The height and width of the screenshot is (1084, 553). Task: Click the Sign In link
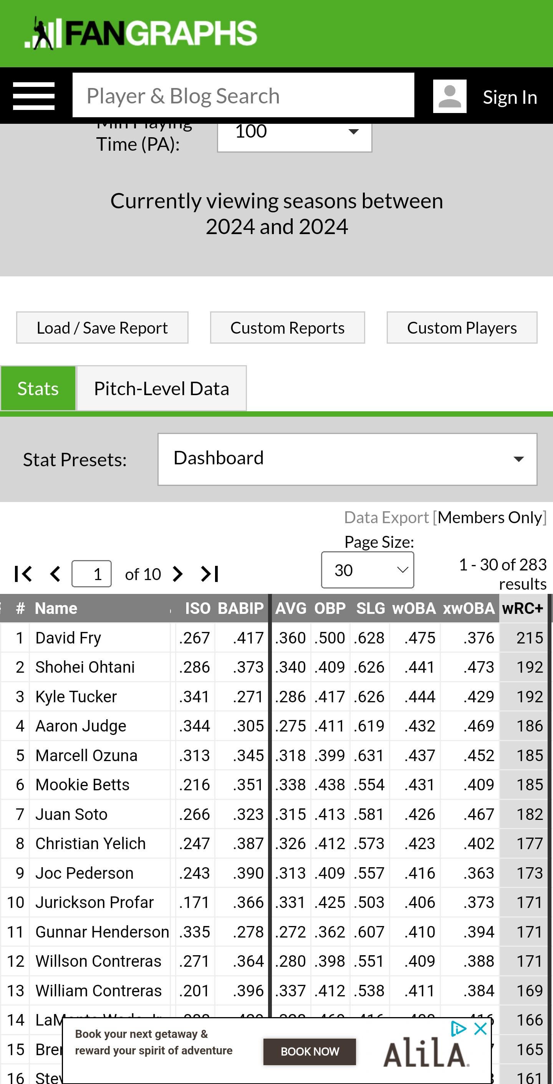tap(510, 97)
